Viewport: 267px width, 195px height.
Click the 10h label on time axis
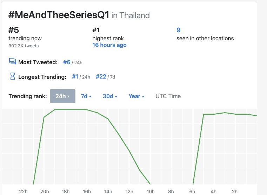point(151,191)
